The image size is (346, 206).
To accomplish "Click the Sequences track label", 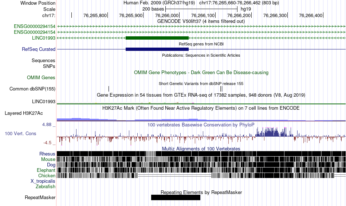I will (x=43, y=61).
